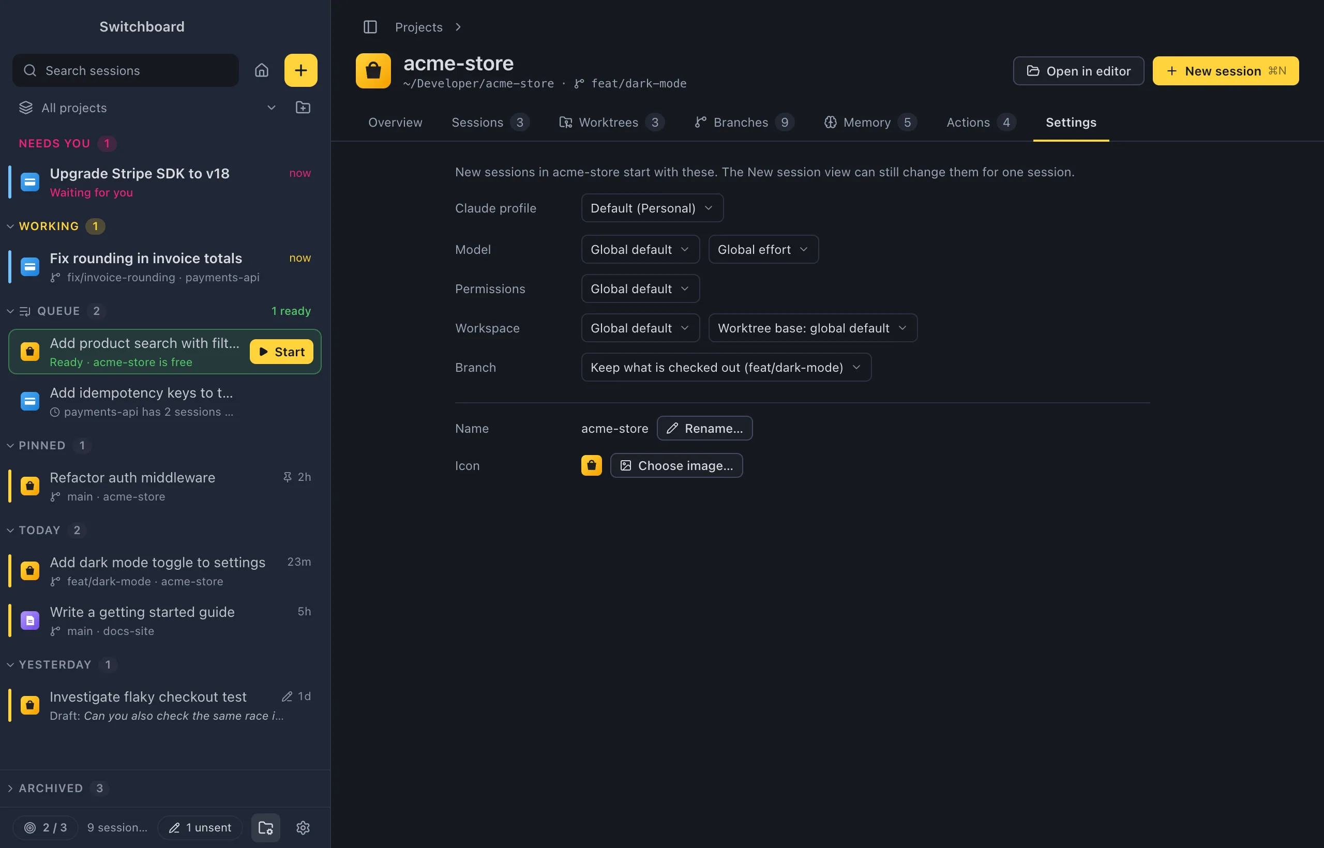Image resolution: width=1324 pixels, height=848 pixels.
Task: Click into the Search sessions field
Action: point(126,70)
